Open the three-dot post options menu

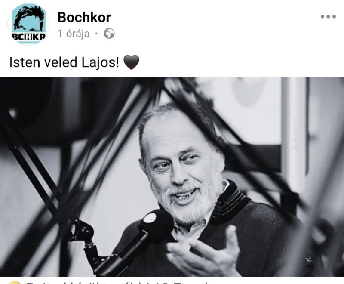point(328,16)
